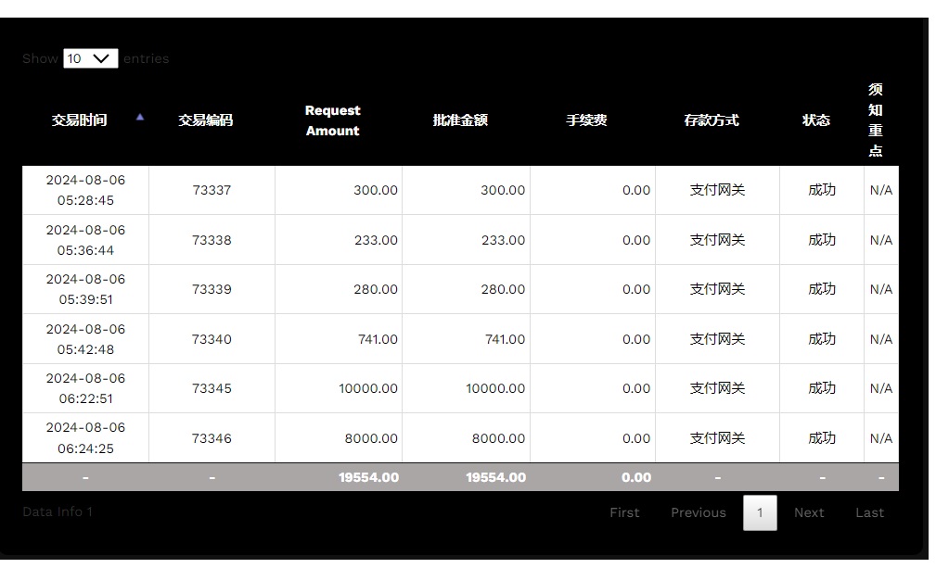Image resolution: width=936 pixels, height=568 pixels.
Task: Click the 须知重点 column header
Action: (x=876, y=120)
